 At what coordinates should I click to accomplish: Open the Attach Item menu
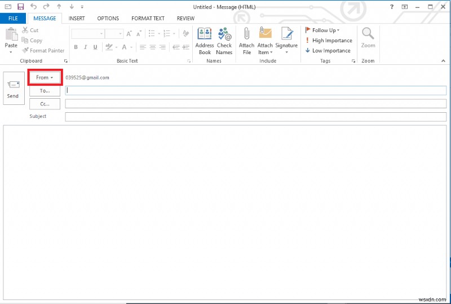[x=265, y=41]
